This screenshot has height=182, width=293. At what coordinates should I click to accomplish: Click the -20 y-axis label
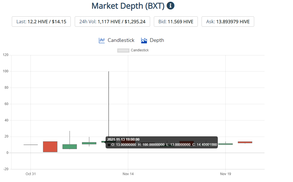6,169
